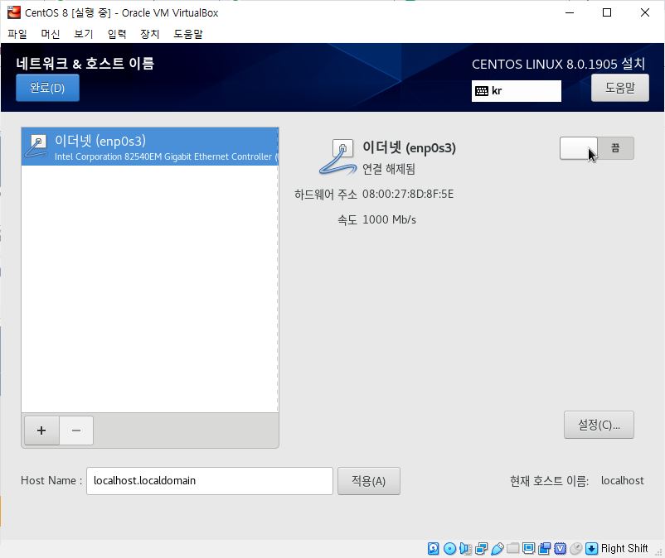Open the 머신 menu
Viewport: 665px width, 558px height.
click(x=50, y=34)
